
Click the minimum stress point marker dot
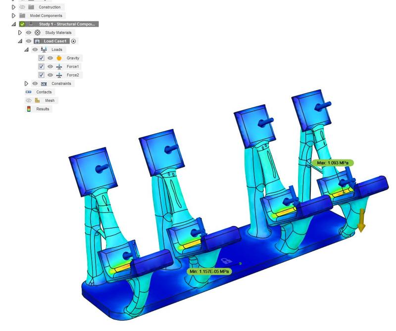click(x=240, y=264)
